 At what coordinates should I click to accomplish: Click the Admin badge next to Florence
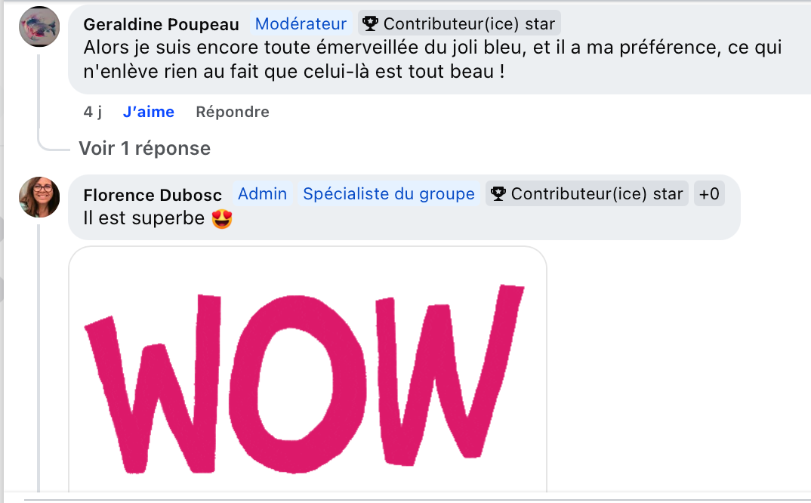262,193
